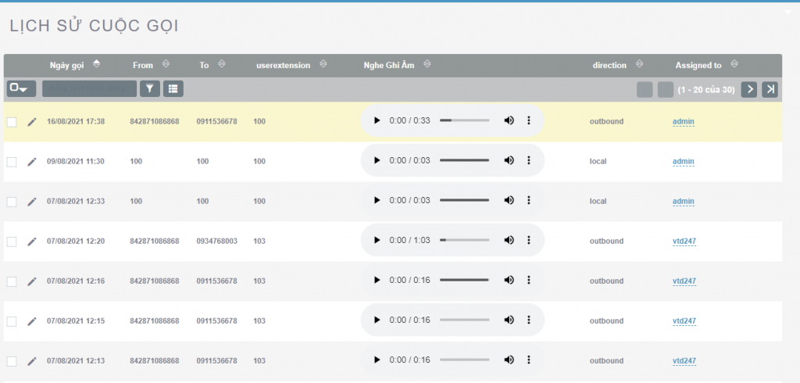The width and height of the screenshot is (800, 383).
Task: Click the userextension column header
Action: pyautogui.click(x=284, y=66)
